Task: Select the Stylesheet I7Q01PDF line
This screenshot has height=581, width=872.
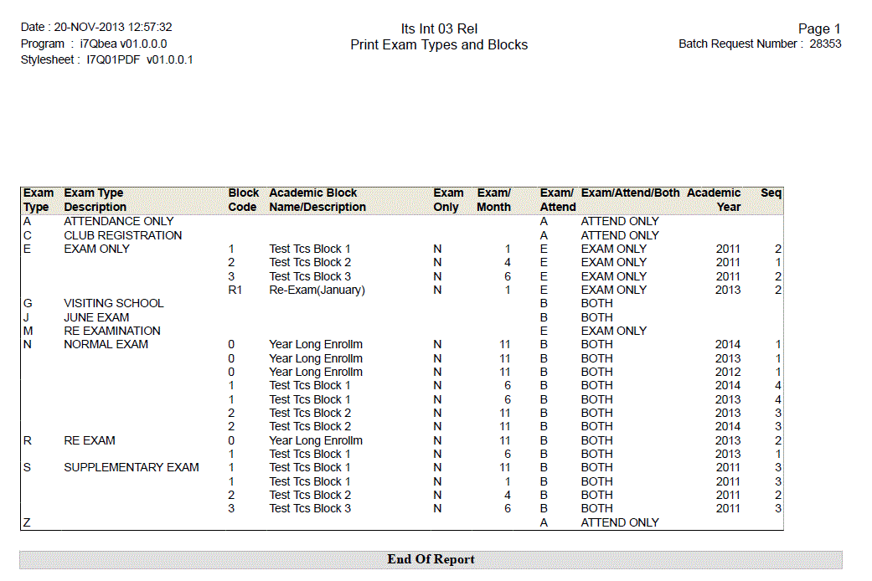Action: point(106,59)
